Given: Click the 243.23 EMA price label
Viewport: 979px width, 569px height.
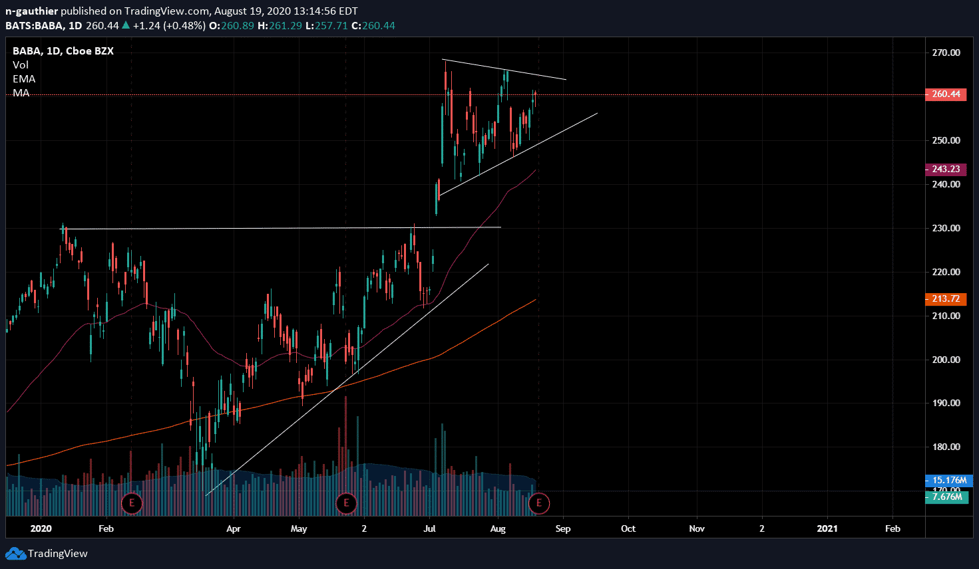Looking at the screenshot, I should click(x=946, y=170).
